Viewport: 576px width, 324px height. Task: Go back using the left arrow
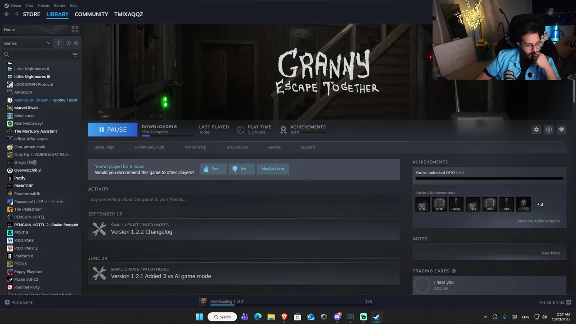7,14
